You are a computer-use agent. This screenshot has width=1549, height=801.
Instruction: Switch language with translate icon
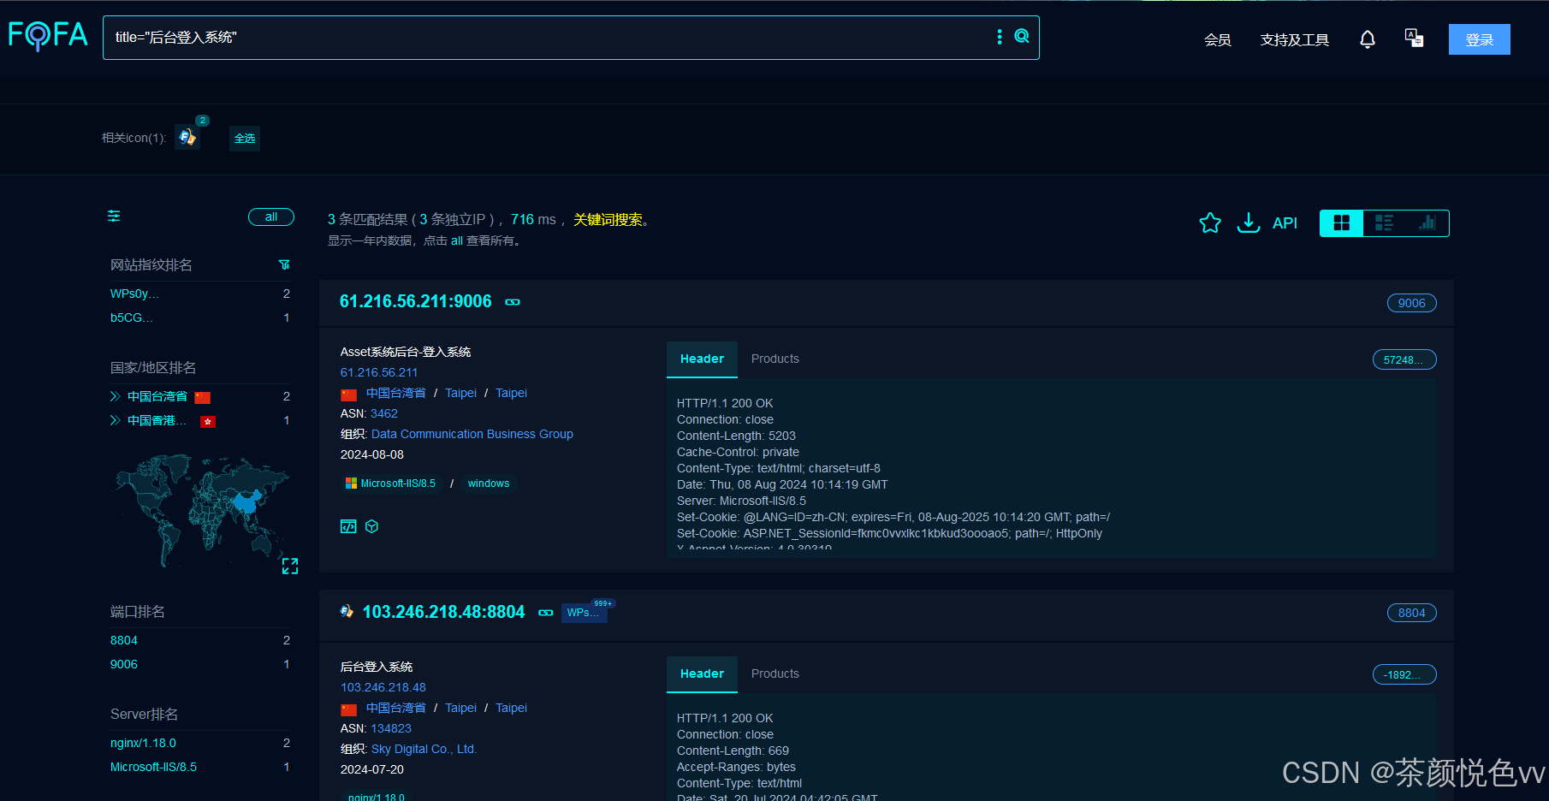point(1414,38)
